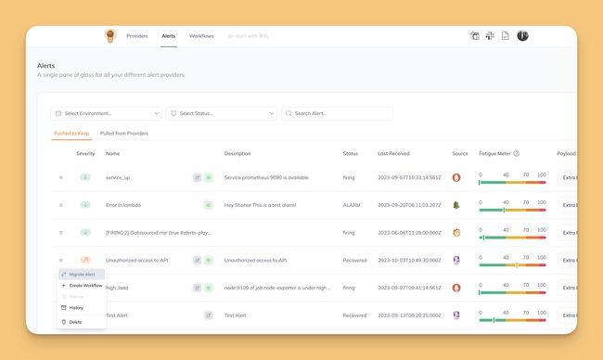Viewport: 603px width, 360px height.
Task: Click the Severity column header
Action: tap(85, 153)
